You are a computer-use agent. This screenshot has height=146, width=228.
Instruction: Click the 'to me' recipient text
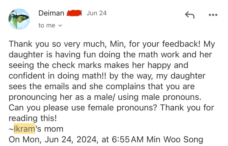pyautogui.click(x=47, y=25)
